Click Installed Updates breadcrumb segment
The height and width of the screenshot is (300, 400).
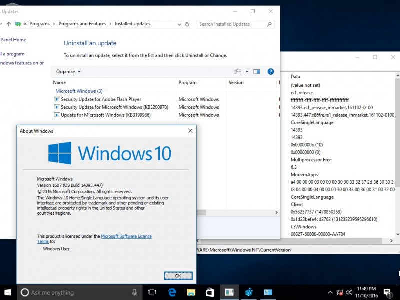(132, 24)
